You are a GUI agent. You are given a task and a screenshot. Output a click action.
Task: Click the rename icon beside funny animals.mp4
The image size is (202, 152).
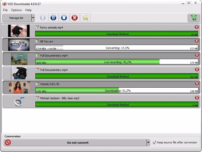pyautogui.click(x=37, y=27)
